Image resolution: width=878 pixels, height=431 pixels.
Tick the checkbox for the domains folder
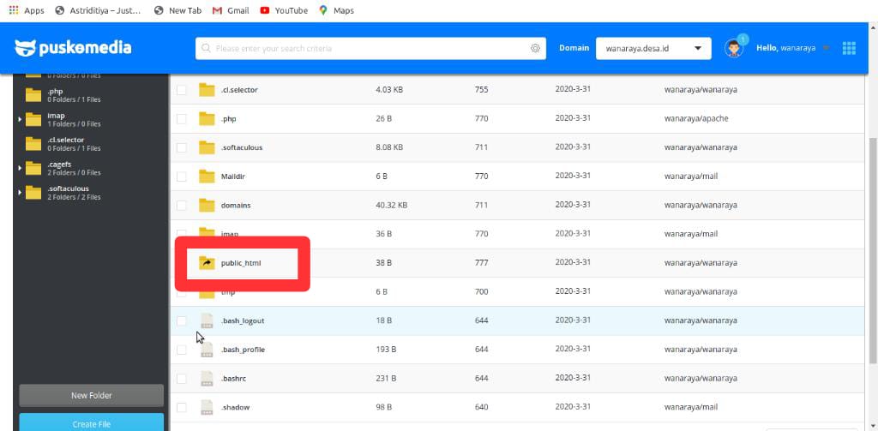[181, 206]
